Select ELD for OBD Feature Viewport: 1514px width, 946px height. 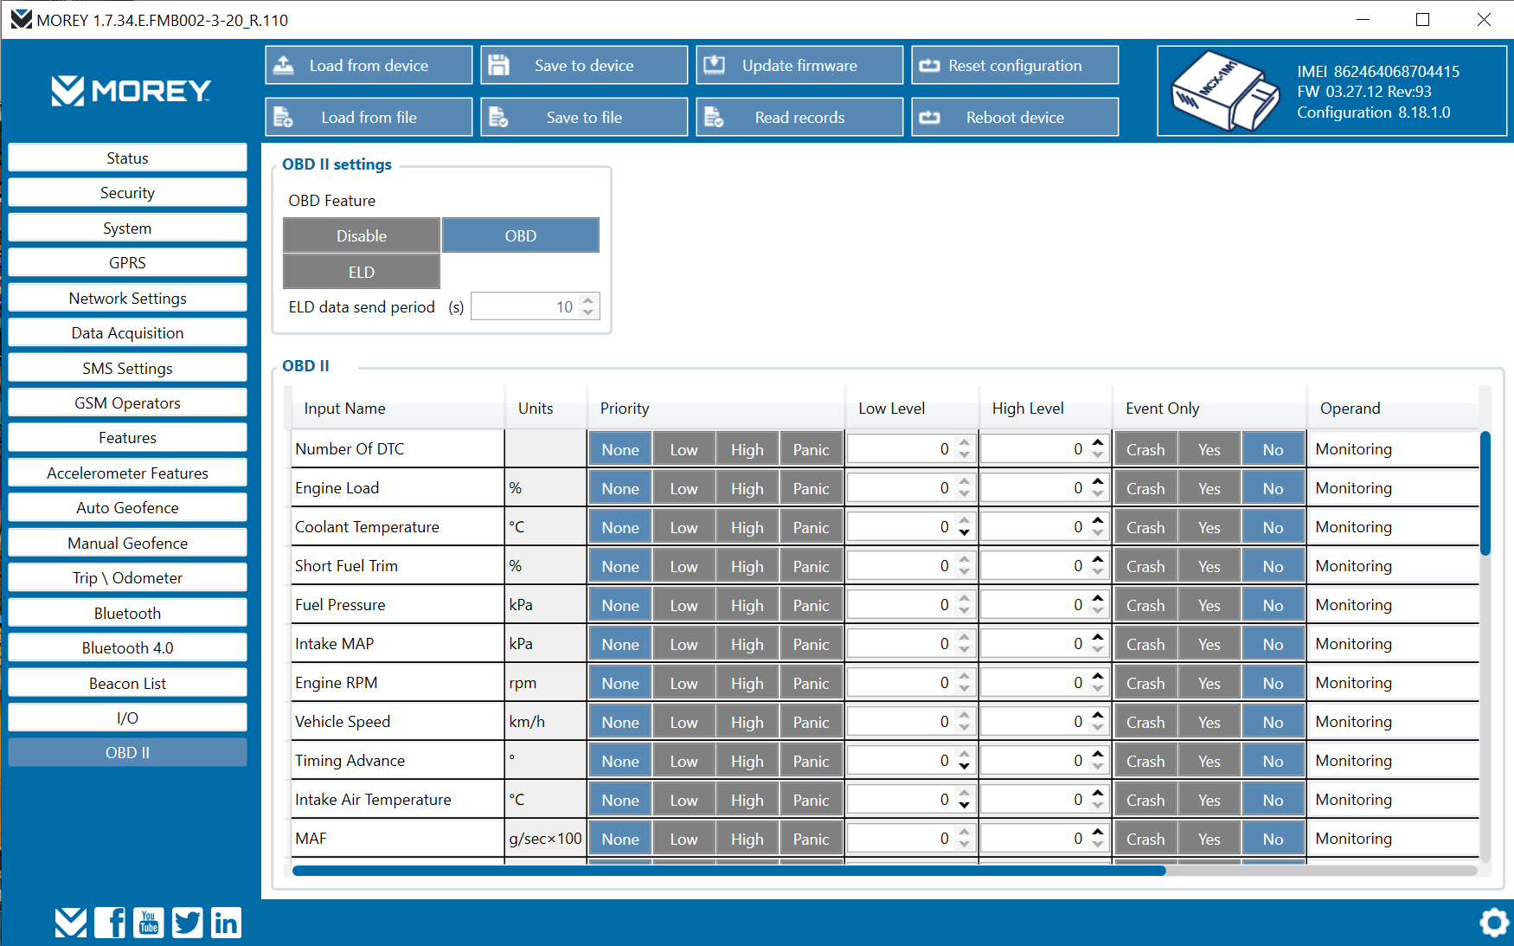tap(362, 272)
